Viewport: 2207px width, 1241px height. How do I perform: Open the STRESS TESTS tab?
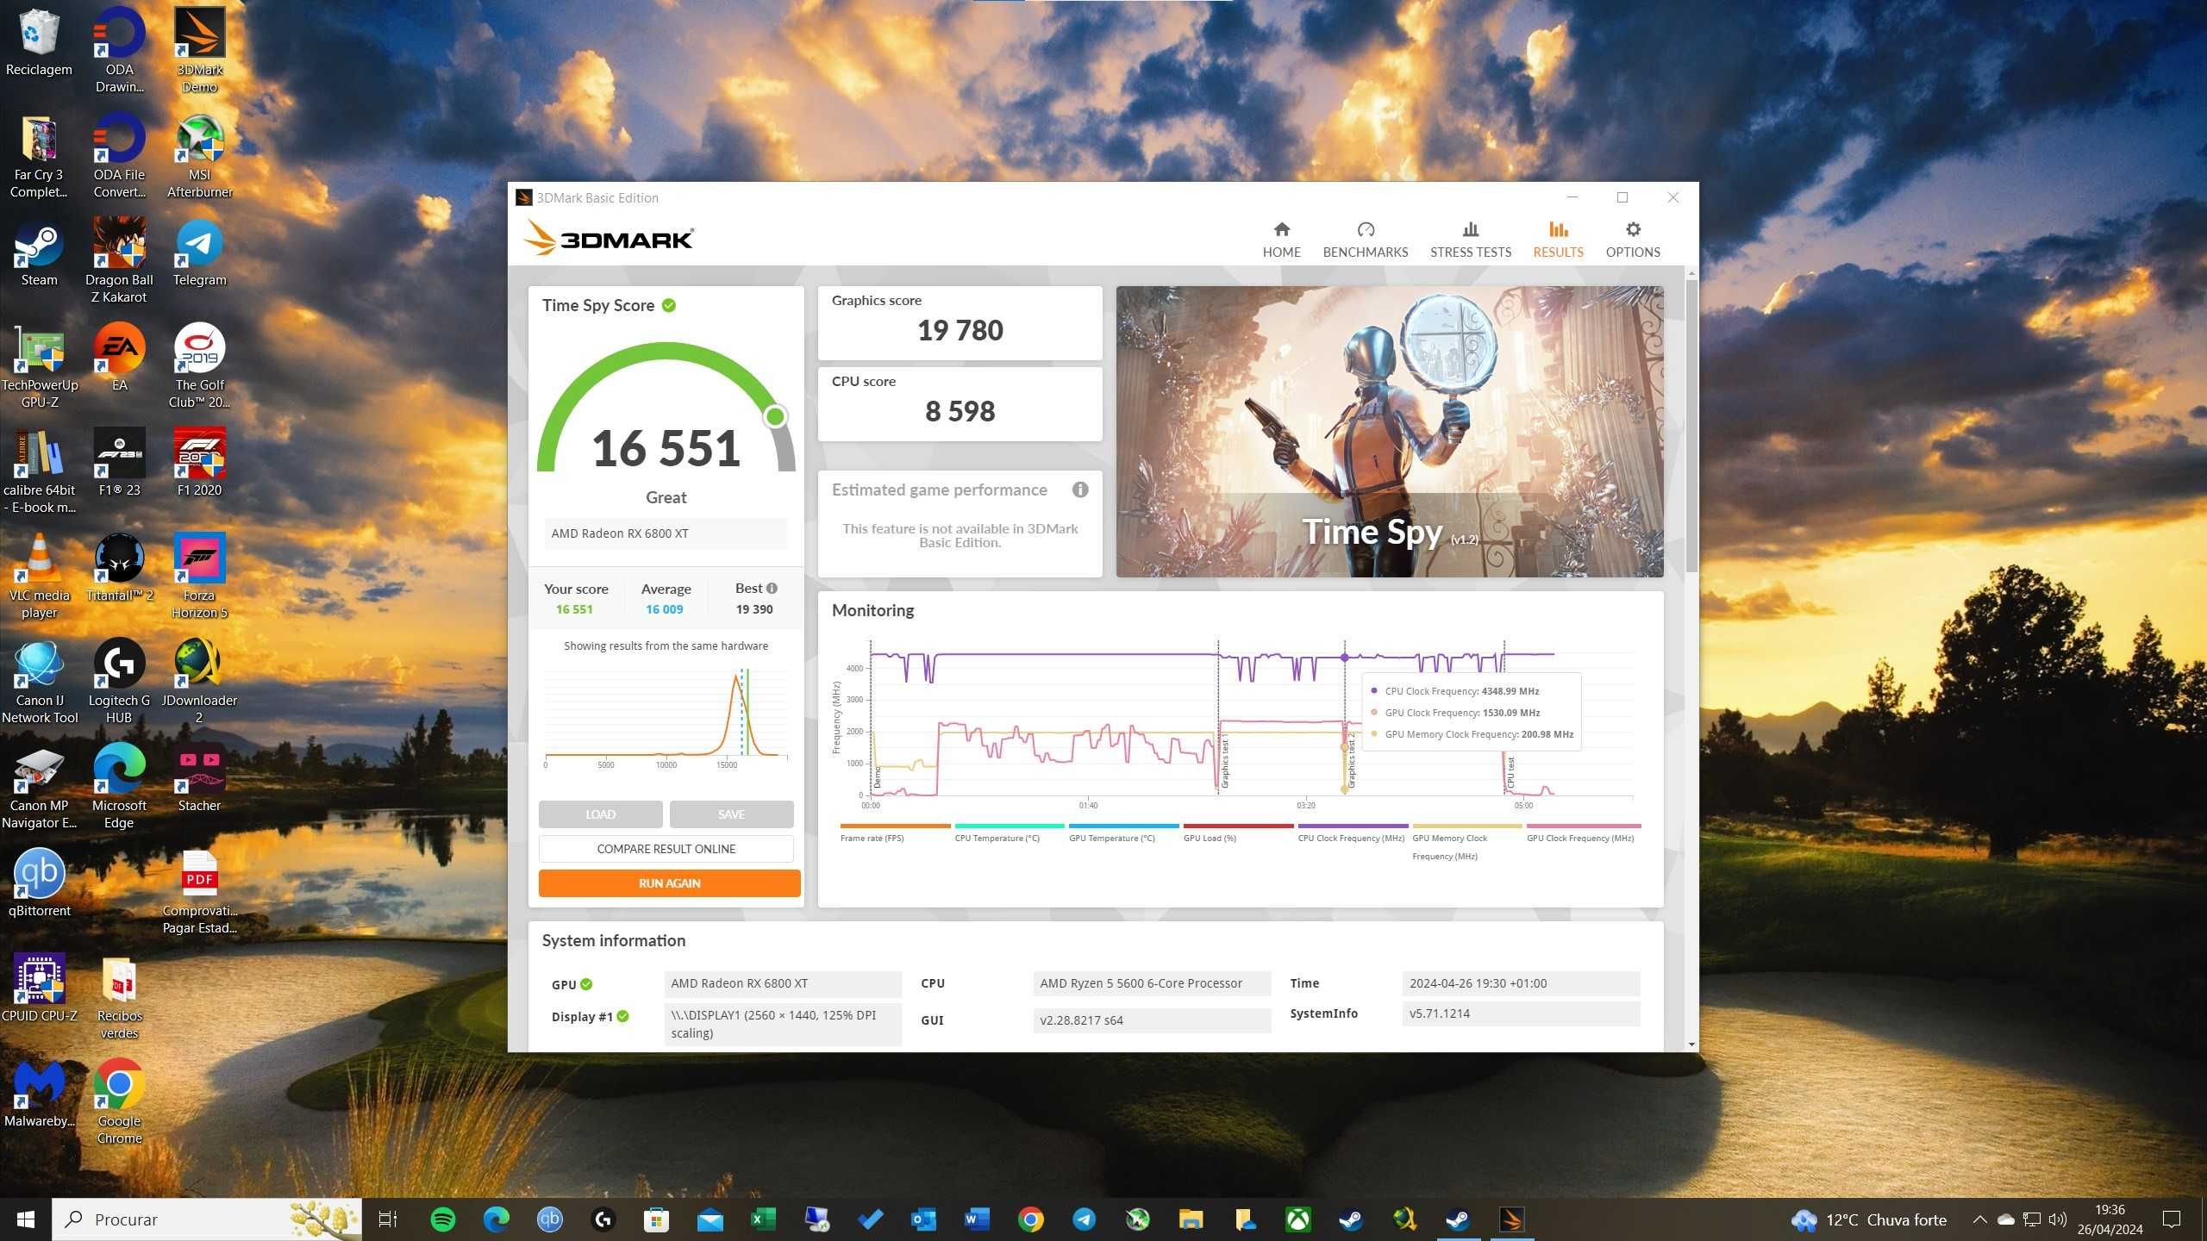pyautogui.click(x=1470, y=240)
